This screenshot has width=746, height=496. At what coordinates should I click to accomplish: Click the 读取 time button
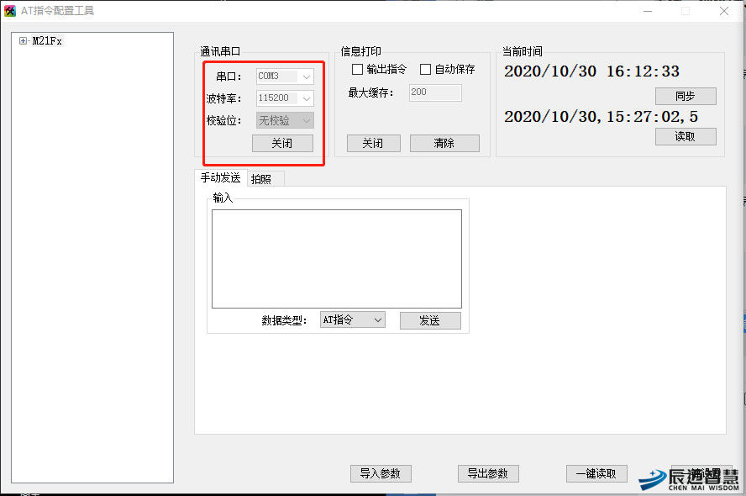pos(686,137)
